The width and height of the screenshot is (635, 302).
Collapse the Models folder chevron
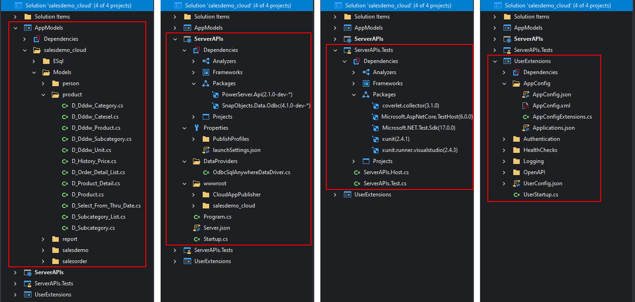tap(34, 72)
